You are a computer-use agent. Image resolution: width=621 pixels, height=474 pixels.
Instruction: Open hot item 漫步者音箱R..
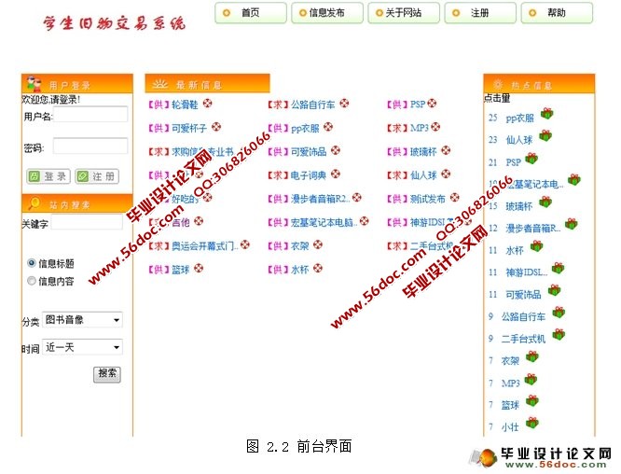pos(533,229)
